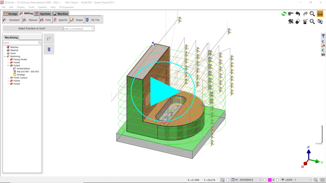Click the green refresh arrows icon

(284, 14)
